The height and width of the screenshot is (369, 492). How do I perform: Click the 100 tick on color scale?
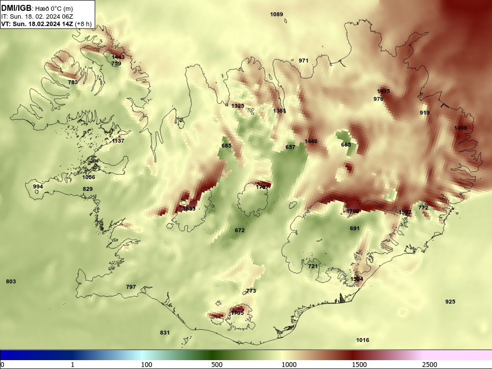coord(147,365)
